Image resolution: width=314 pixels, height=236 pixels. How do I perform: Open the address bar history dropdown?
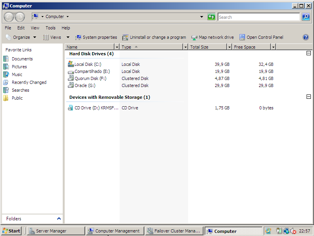(201, 17)
